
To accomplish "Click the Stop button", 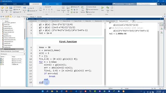I will 112,9.
